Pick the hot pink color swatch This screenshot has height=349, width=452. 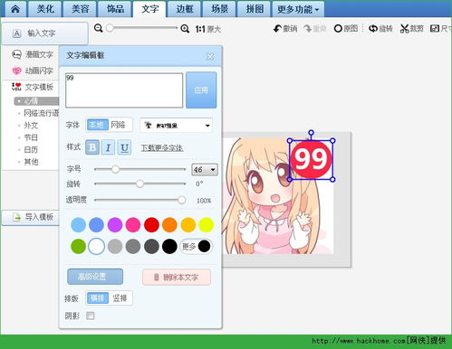pos(133,225)
